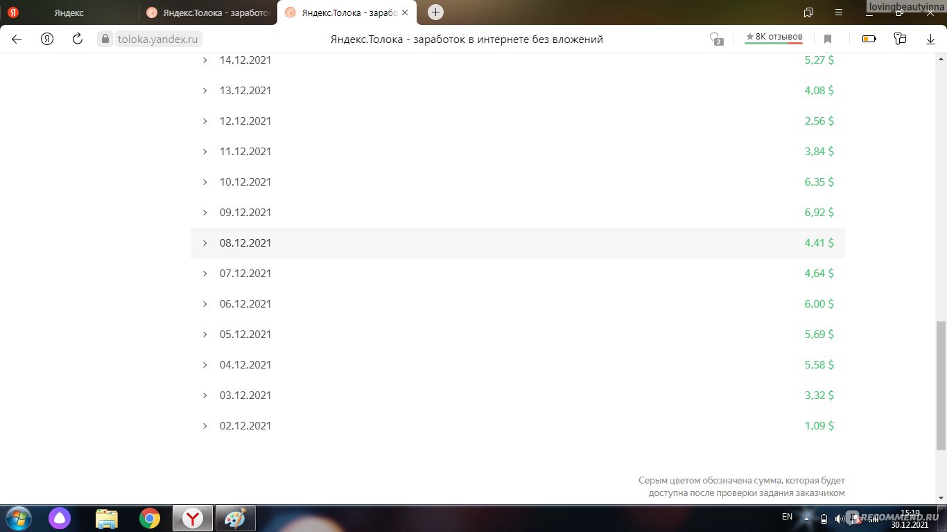Bookmark this page with bookmark icon
The height and width of the screenshot is (532, 947).
(x=828, y=39)
